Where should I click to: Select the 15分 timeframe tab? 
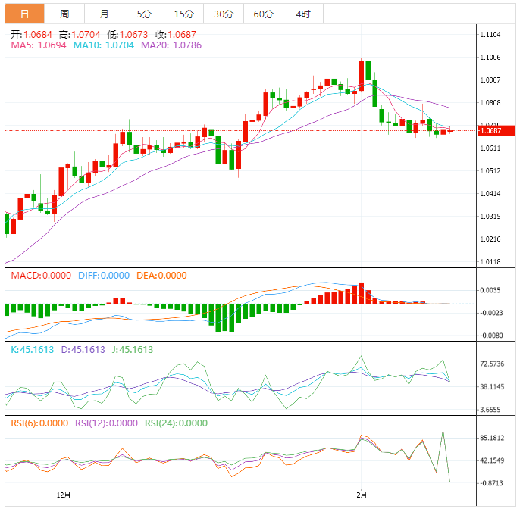[x=183, y=14]
